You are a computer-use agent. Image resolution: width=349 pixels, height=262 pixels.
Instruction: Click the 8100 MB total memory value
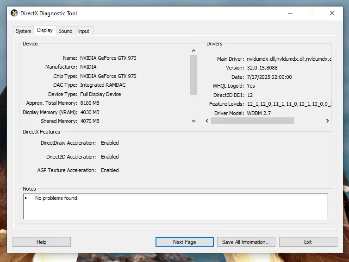click(x=90, y=103)
